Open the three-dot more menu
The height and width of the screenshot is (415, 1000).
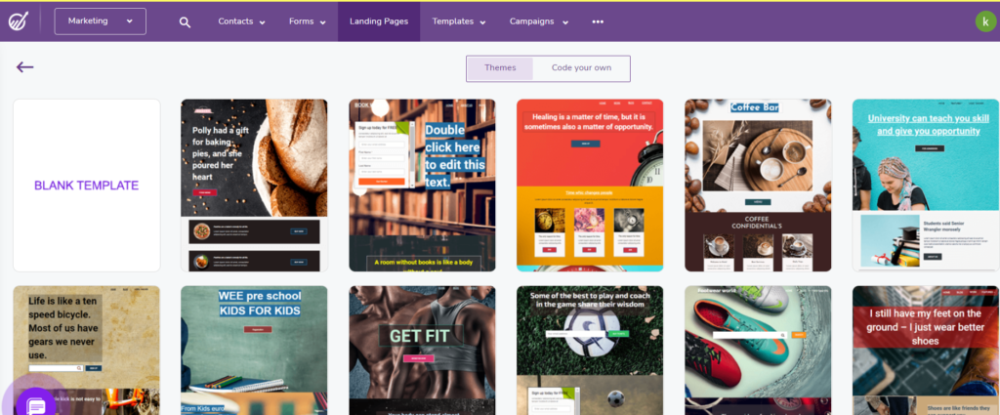pos(598,21)
